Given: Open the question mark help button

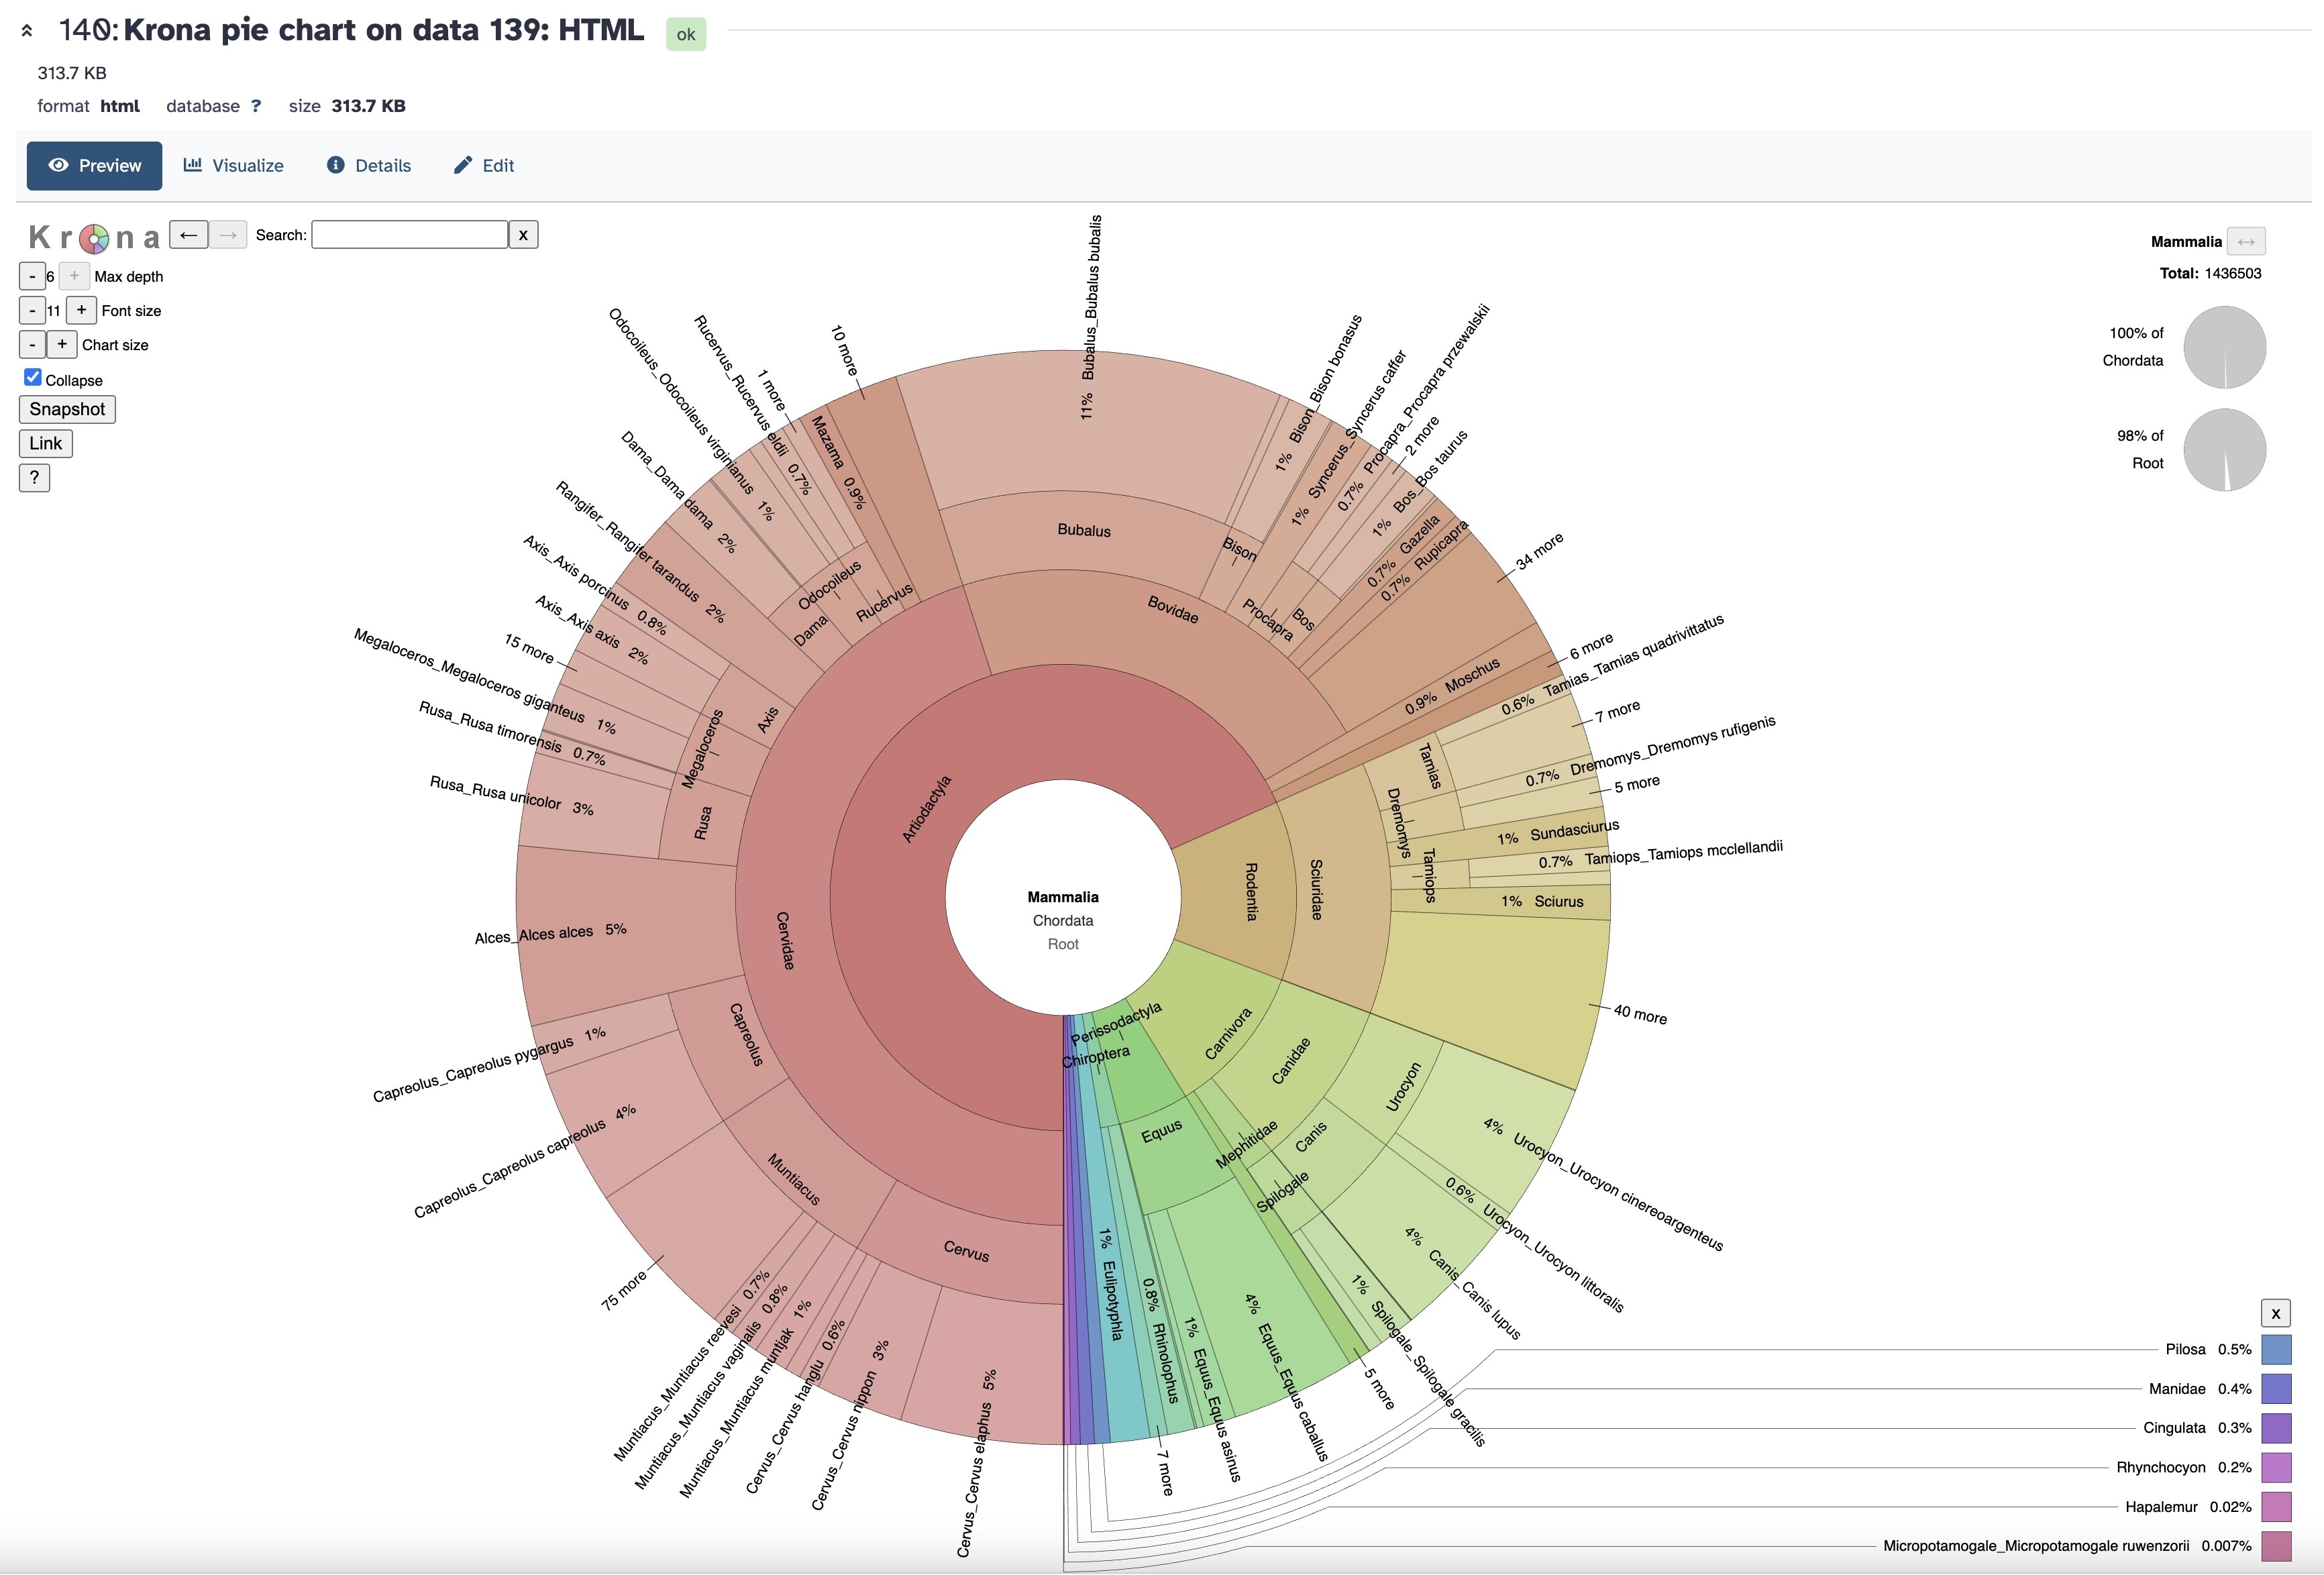Looking at the screenshot, I should click(x=34, y=478).
